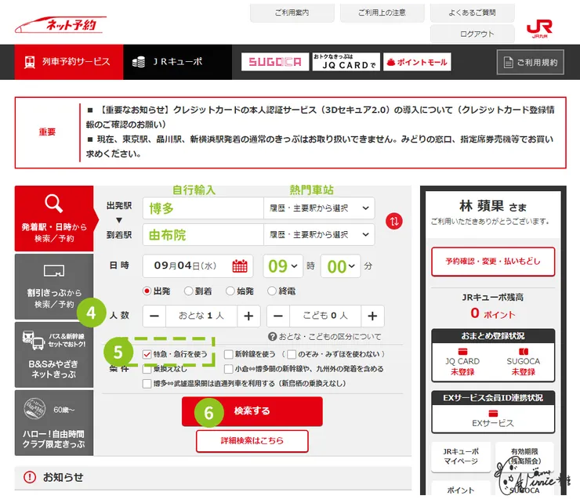This screenshot has height=499, width=580.
Task: Toggle 乗換えなし checkbox
Action: click(x=147, y=368)
